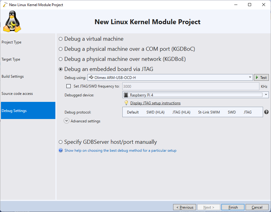Open the Debug using dropdown
The height and width of the screenshot is (212, 271).
coord(170,77)
